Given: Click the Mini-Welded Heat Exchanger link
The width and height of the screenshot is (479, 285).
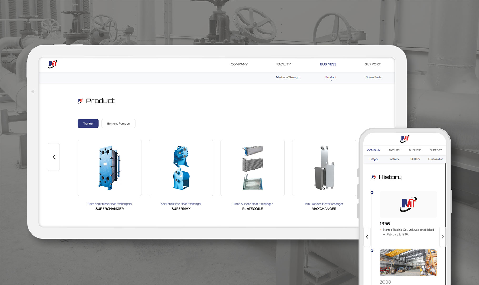Looking at the screenshot, I should pos(324,204).
